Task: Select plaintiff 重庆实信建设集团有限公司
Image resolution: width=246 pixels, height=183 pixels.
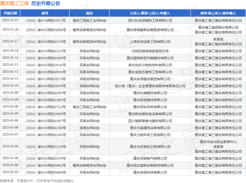Action: tap(150, 79)
